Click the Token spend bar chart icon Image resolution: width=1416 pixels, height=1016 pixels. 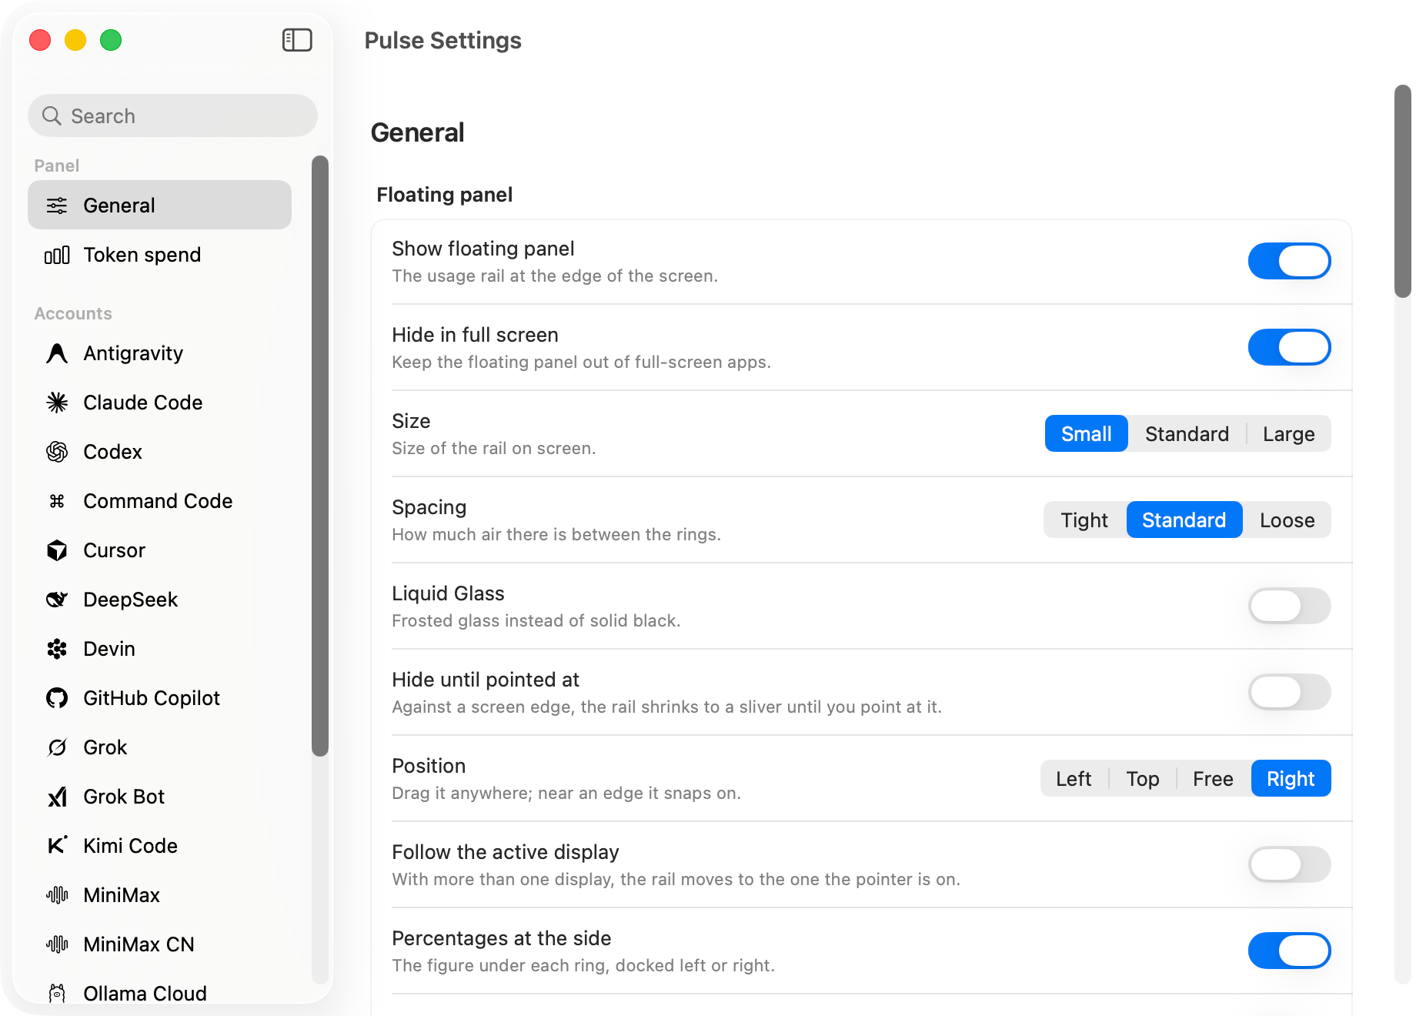point(57,255)
